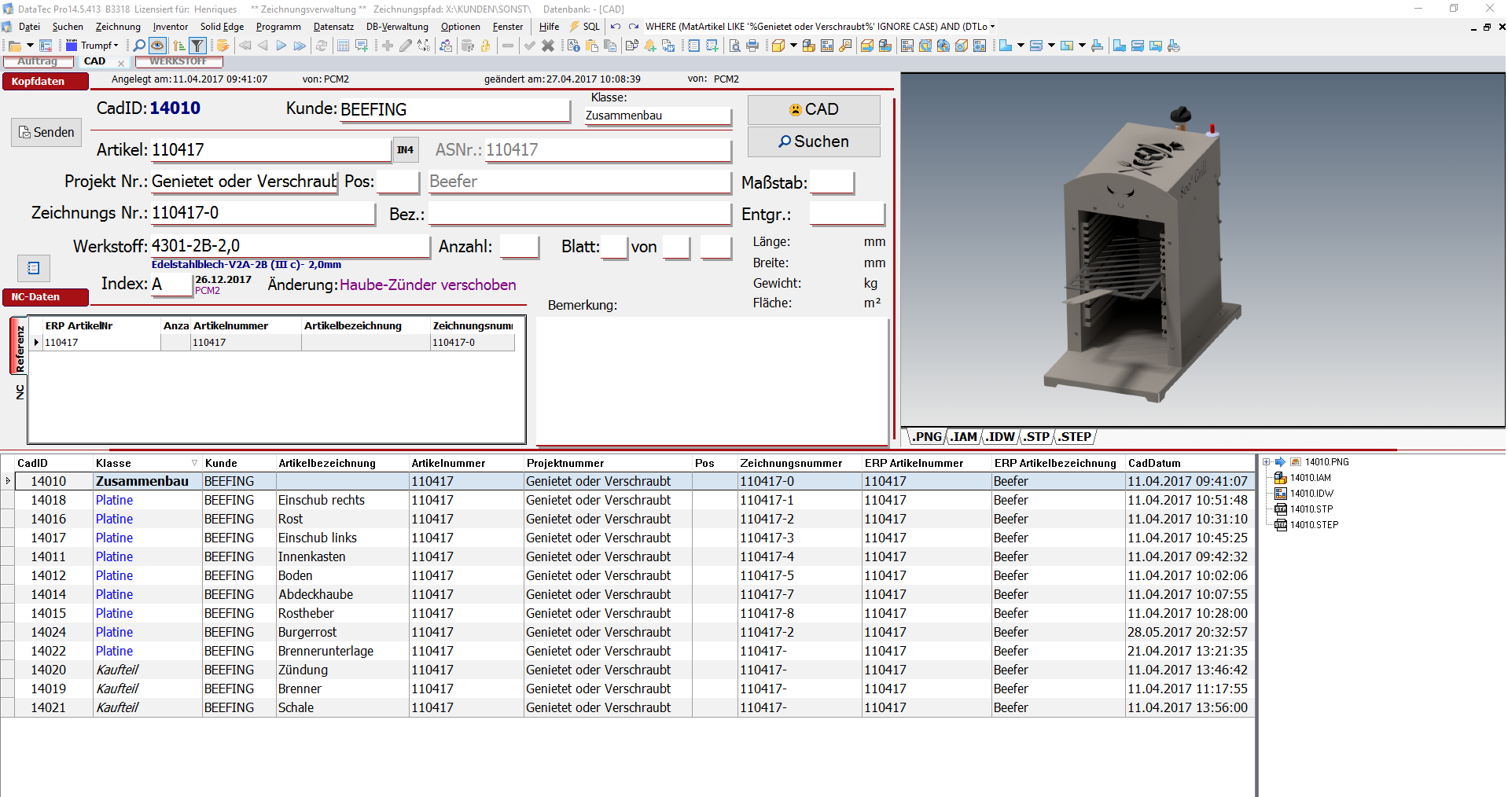Select 14010.STP in file tree
Viewport: 1508px width, 797px height.
pyautogui.click(x=1311, y=509)
